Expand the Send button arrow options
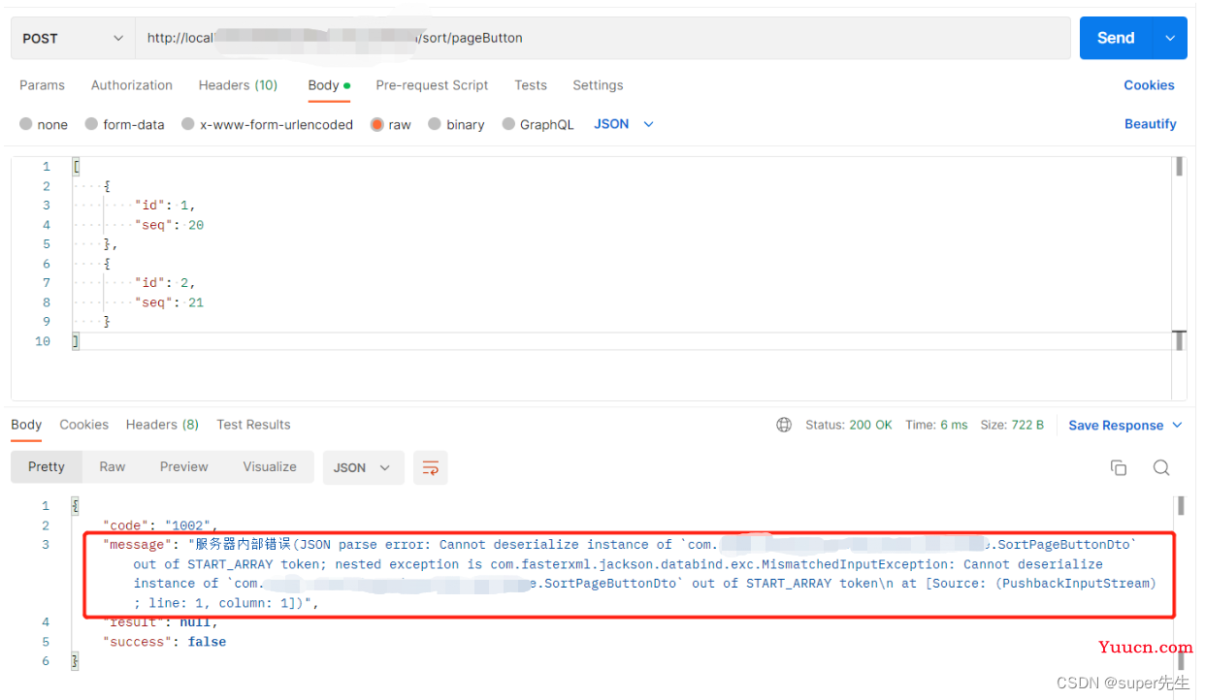 click(x=1170, y=38)
